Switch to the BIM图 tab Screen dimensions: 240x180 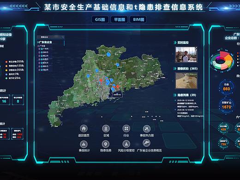pyautogui.click(x=138, y=19)
